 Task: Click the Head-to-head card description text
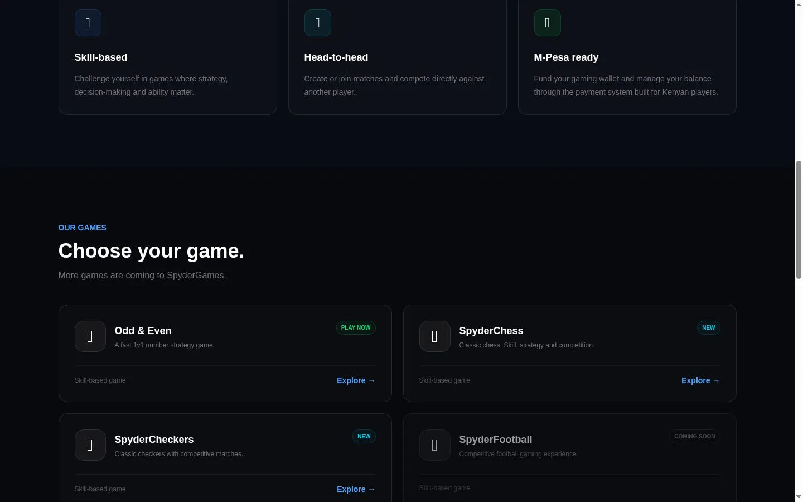(394, 85)
